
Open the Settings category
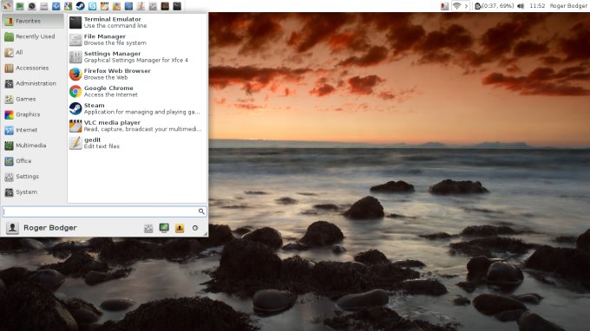click(34, 177)
